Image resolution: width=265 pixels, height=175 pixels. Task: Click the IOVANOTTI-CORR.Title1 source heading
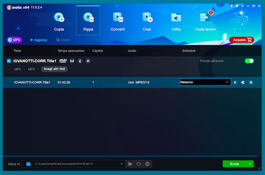[35, 61]
